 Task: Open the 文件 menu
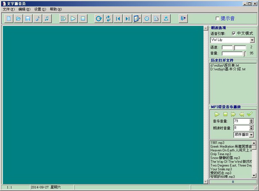coord(8,9)
